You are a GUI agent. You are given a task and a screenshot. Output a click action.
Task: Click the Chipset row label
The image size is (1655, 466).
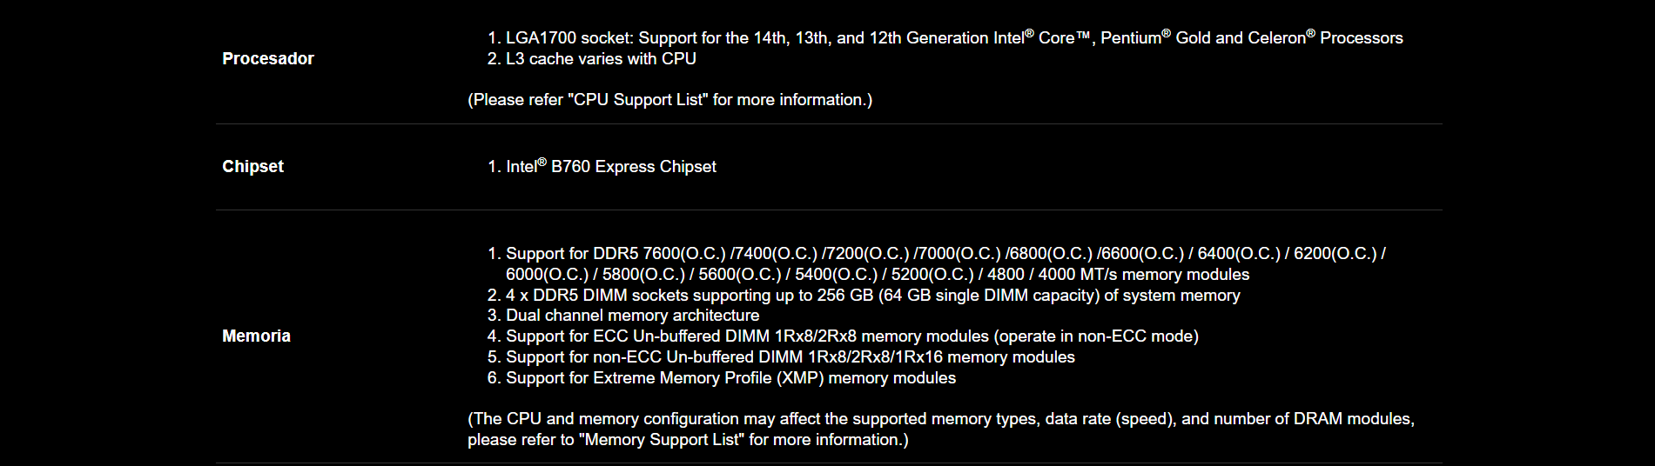click(x=252, y=166)
